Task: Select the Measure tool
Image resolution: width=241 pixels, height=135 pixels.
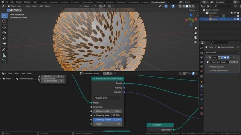Action: (x=4, y=55)
